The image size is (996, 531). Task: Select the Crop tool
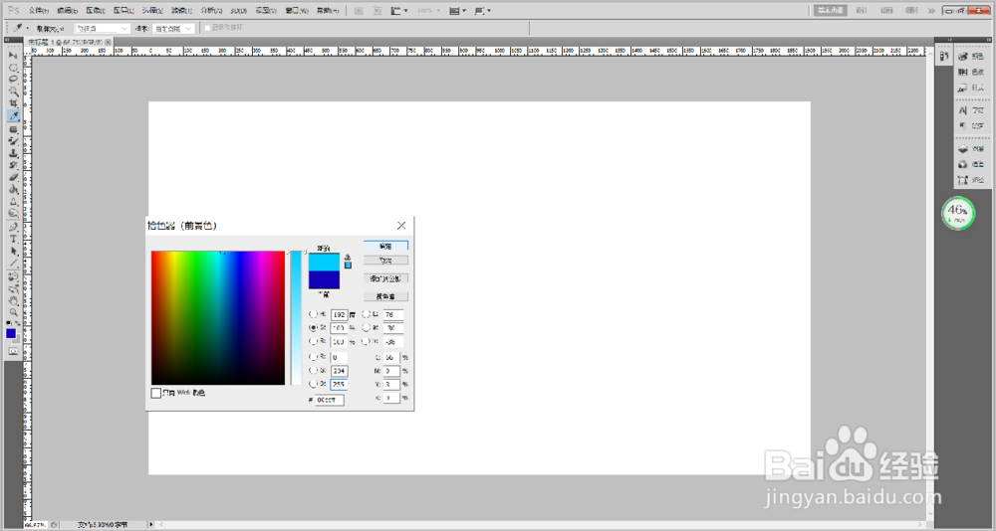pos(13,103)
